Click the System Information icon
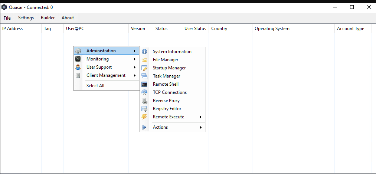 [x=144, y=52]
